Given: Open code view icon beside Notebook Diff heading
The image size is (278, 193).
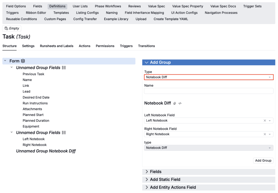Looking at the screenshot, I should tap(180, 103).
